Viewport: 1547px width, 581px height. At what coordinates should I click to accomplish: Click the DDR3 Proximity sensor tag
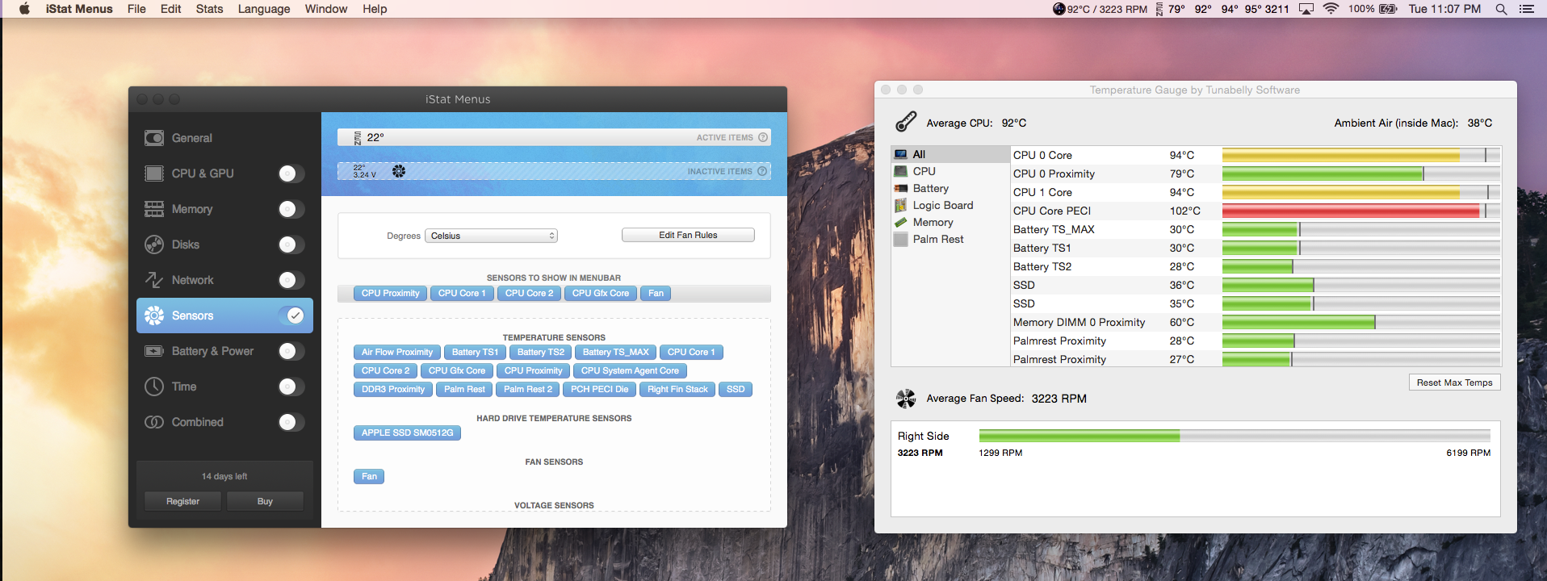coord(393,389)
